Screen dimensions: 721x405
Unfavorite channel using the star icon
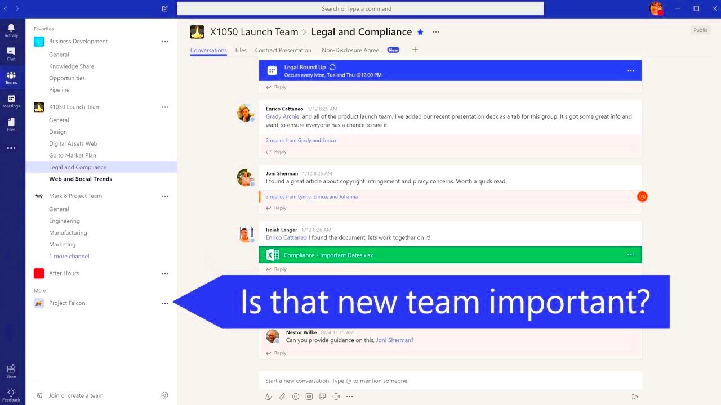[420, 32]
